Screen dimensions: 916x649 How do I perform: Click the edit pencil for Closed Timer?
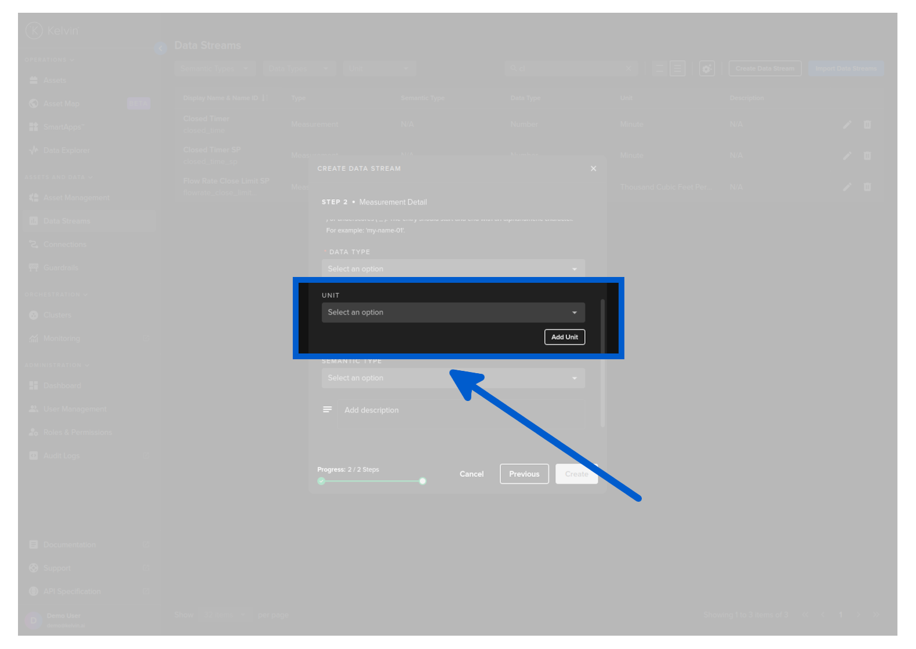click(x=847, y=125)
